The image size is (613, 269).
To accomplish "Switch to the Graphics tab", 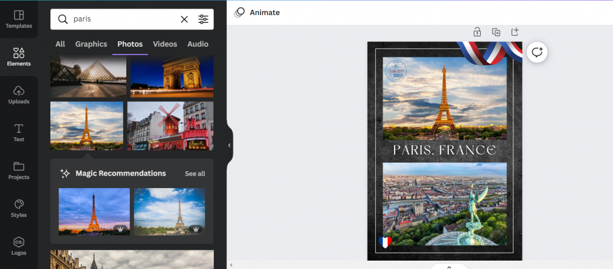I will tap(91, 44).
